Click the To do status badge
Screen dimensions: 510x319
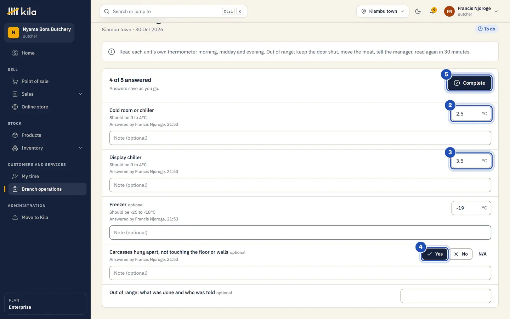pos(487,29)
